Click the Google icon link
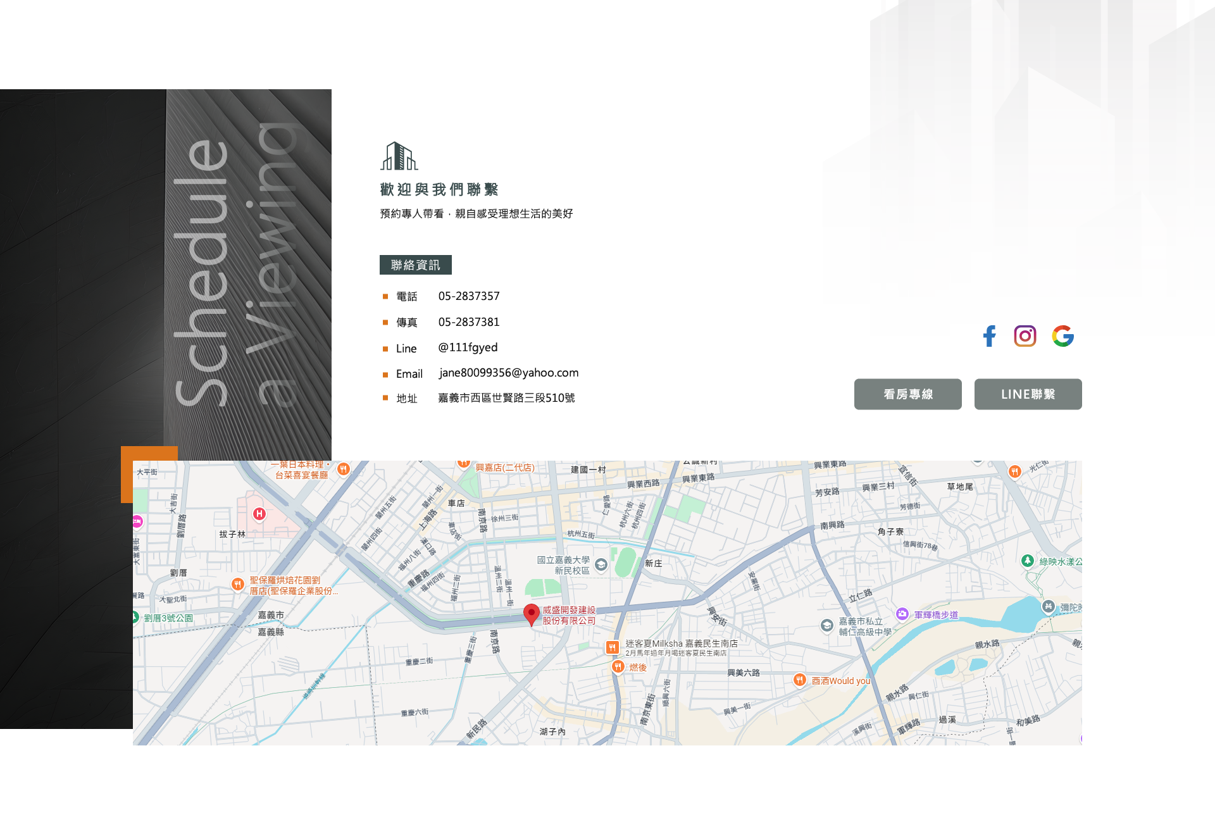The image size is (1215, 822). (1062, 335)
